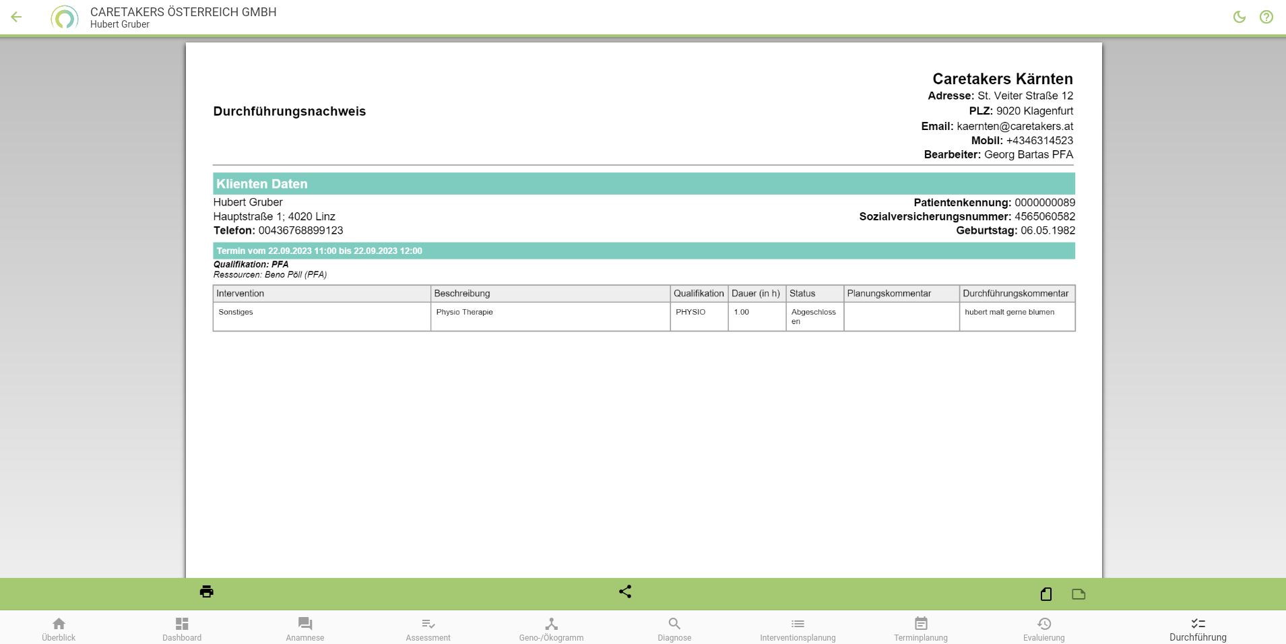Click the back arrow icon
Image resolution: width=1286 pixels, height=644 pixels.
click(17, 18)
